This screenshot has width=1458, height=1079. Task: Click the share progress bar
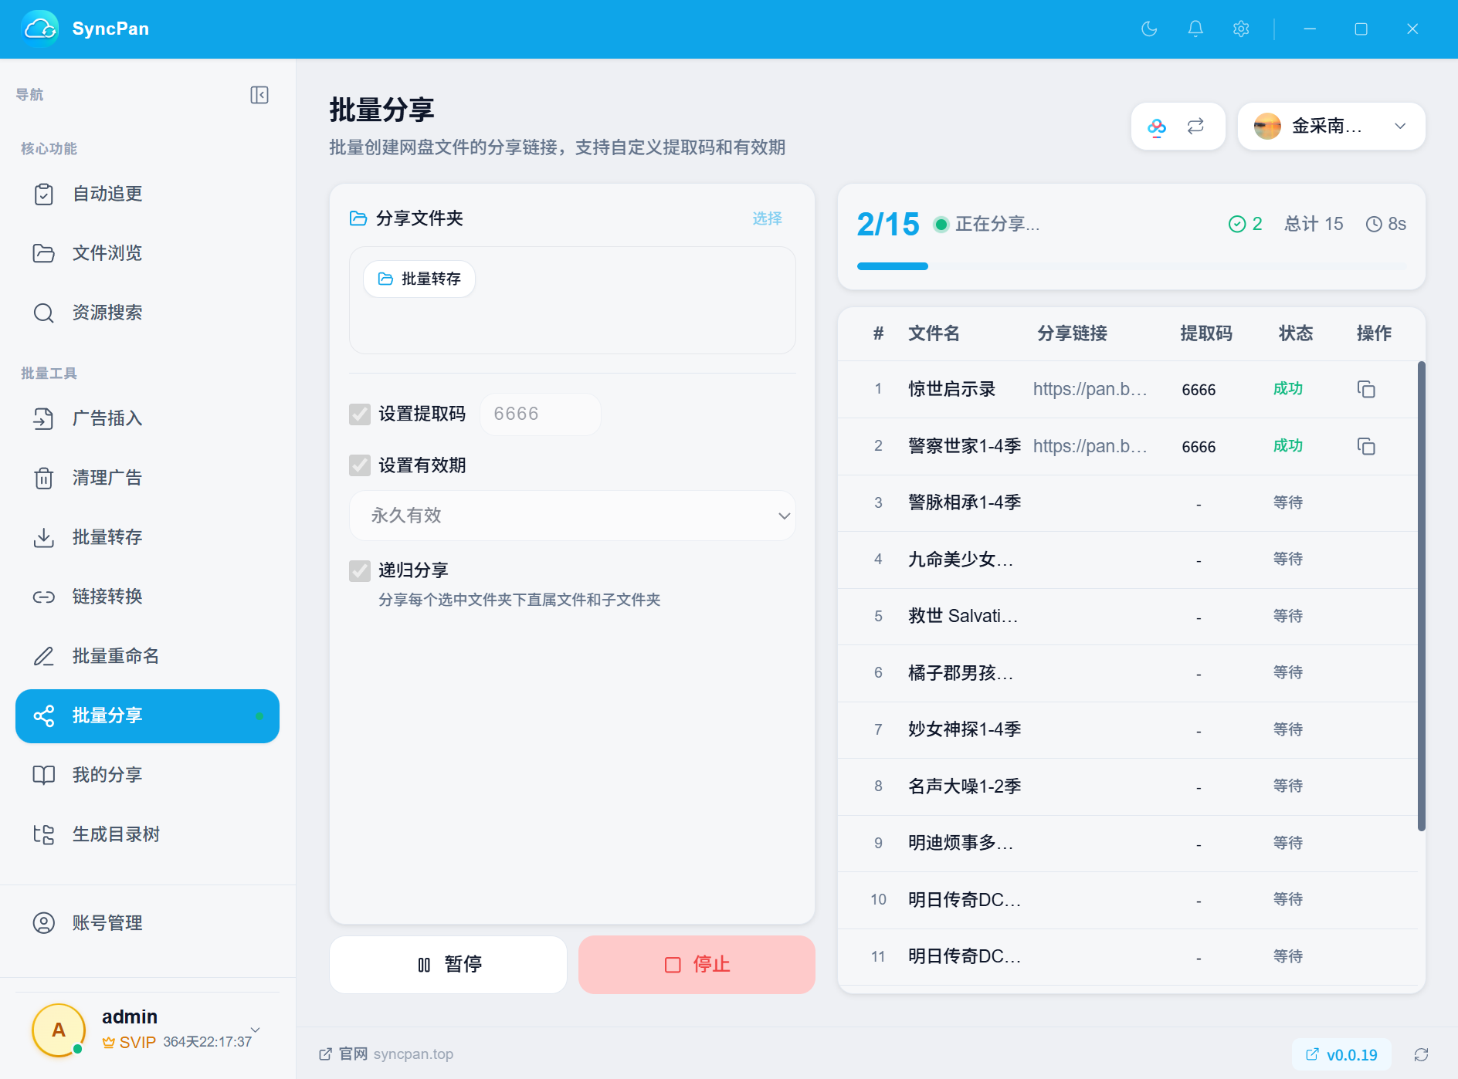point(1131,266)
